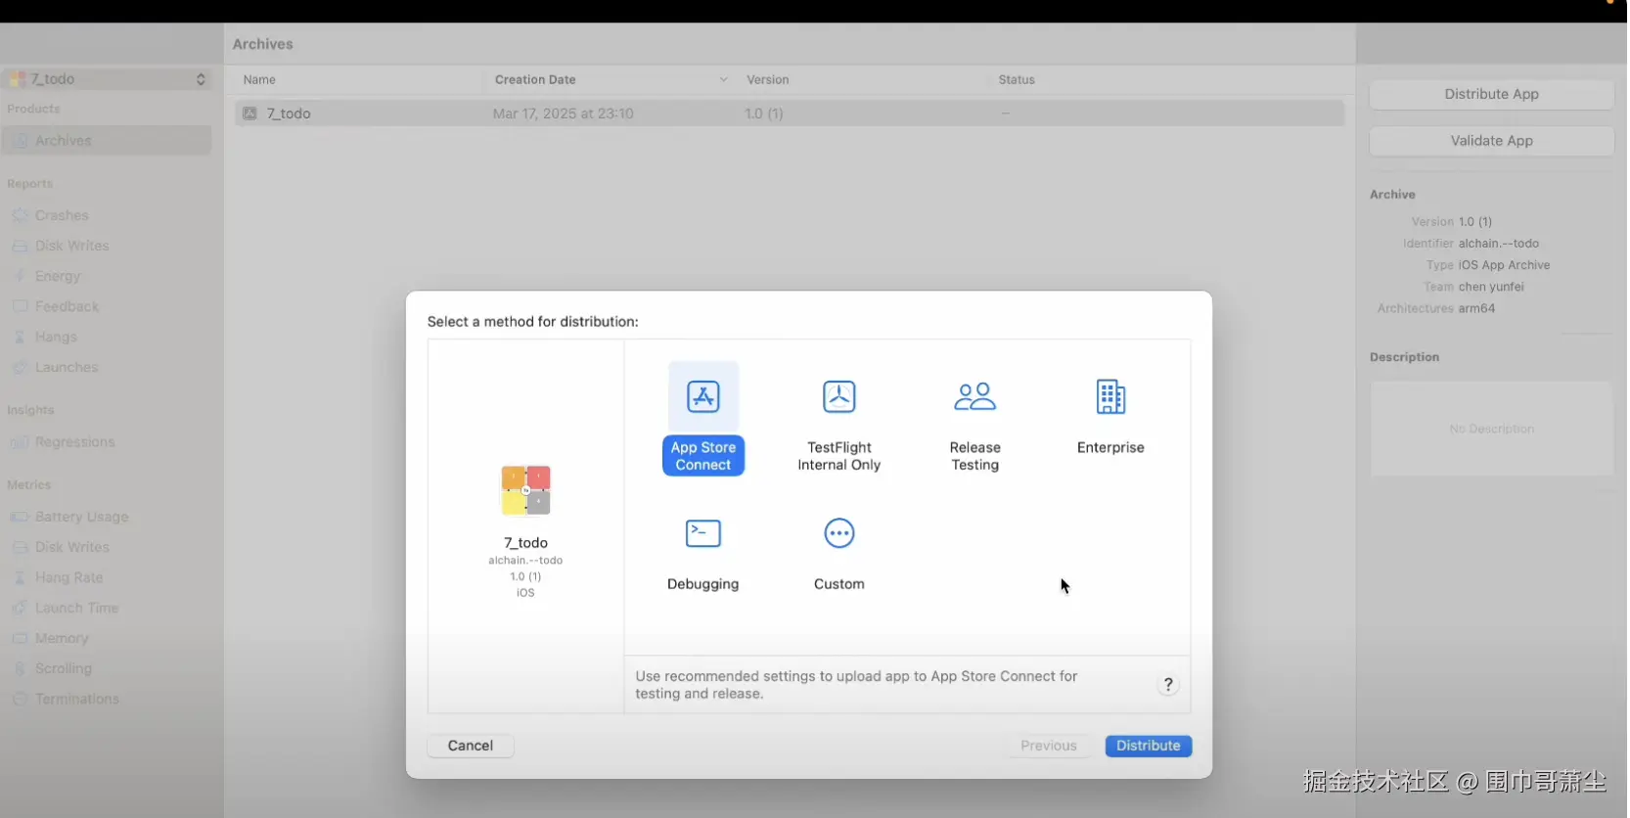
Task: Open Archives in the Organizer sidebar
Action: (107, 141)
